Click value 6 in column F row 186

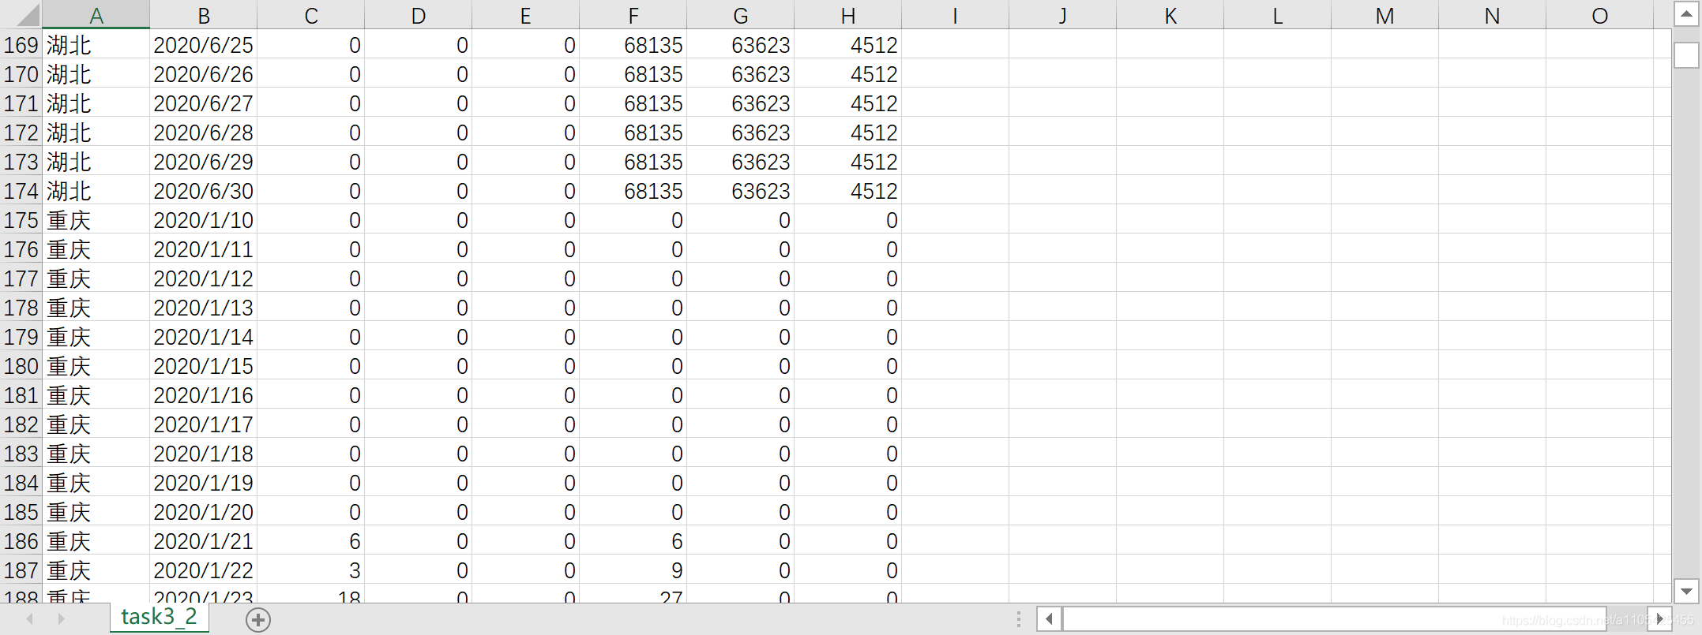pyautogui.click(x=633, y=541)
